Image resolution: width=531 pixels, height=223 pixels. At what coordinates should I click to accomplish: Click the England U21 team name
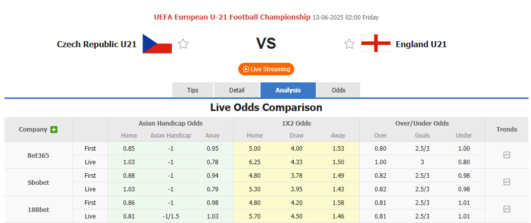pyautogui.click(x=421, y=44)
